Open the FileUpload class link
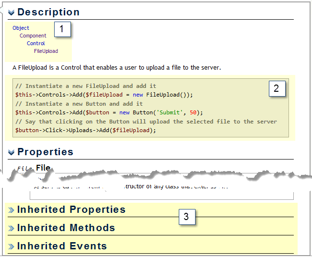 click(x=46, y=51)
